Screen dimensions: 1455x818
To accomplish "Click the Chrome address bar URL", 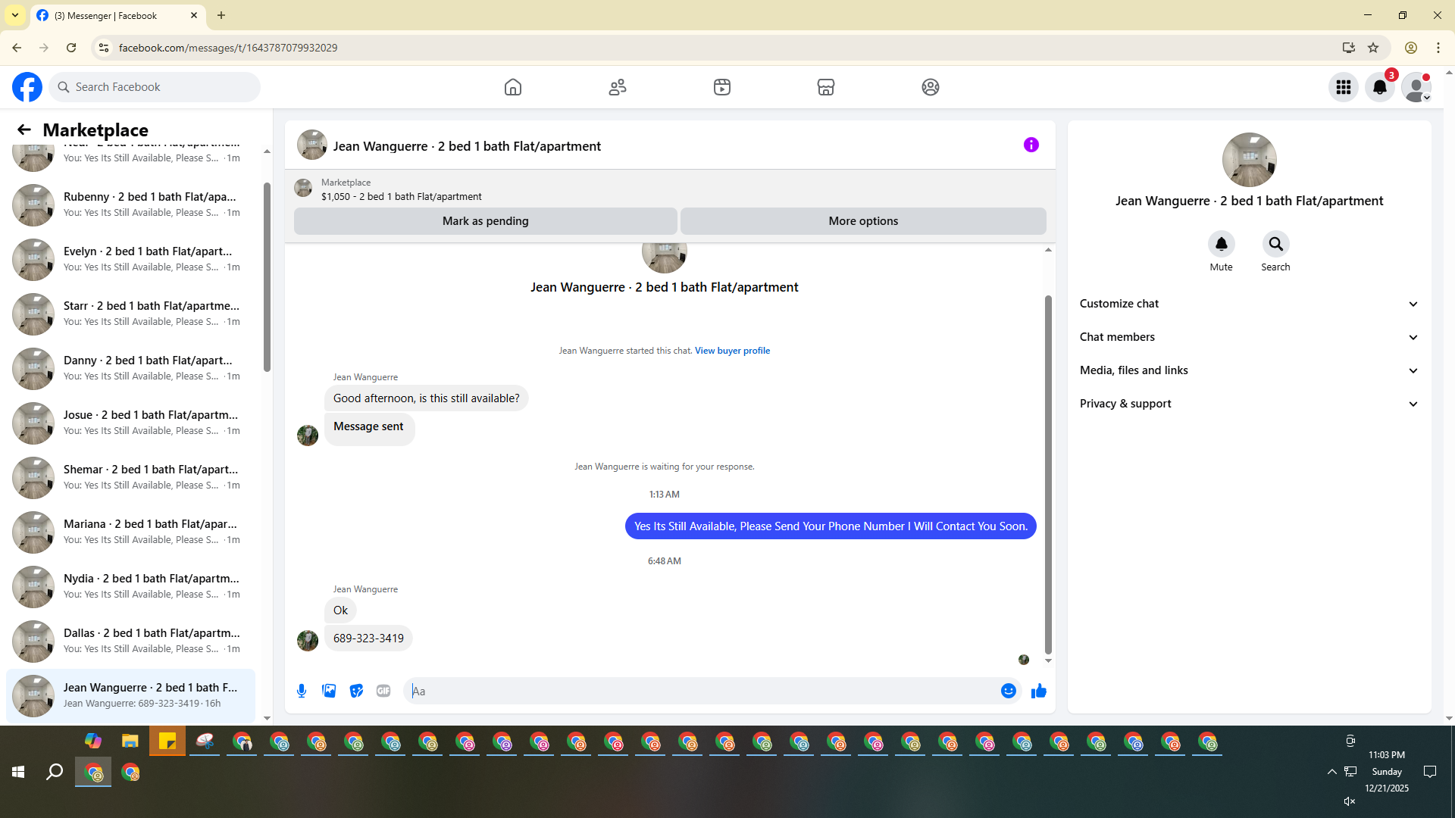I will [228, 48].
